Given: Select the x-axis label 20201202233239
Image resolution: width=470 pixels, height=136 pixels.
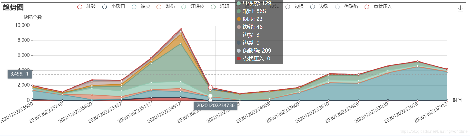Looking at the screenshot, I should point(372,113).
